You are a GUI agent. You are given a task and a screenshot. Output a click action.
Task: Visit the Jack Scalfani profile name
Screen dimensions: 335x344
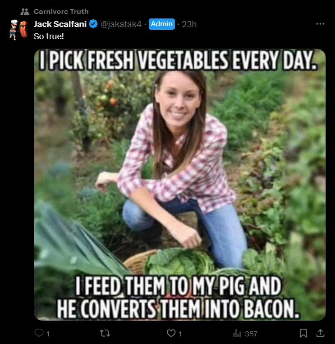60,24
